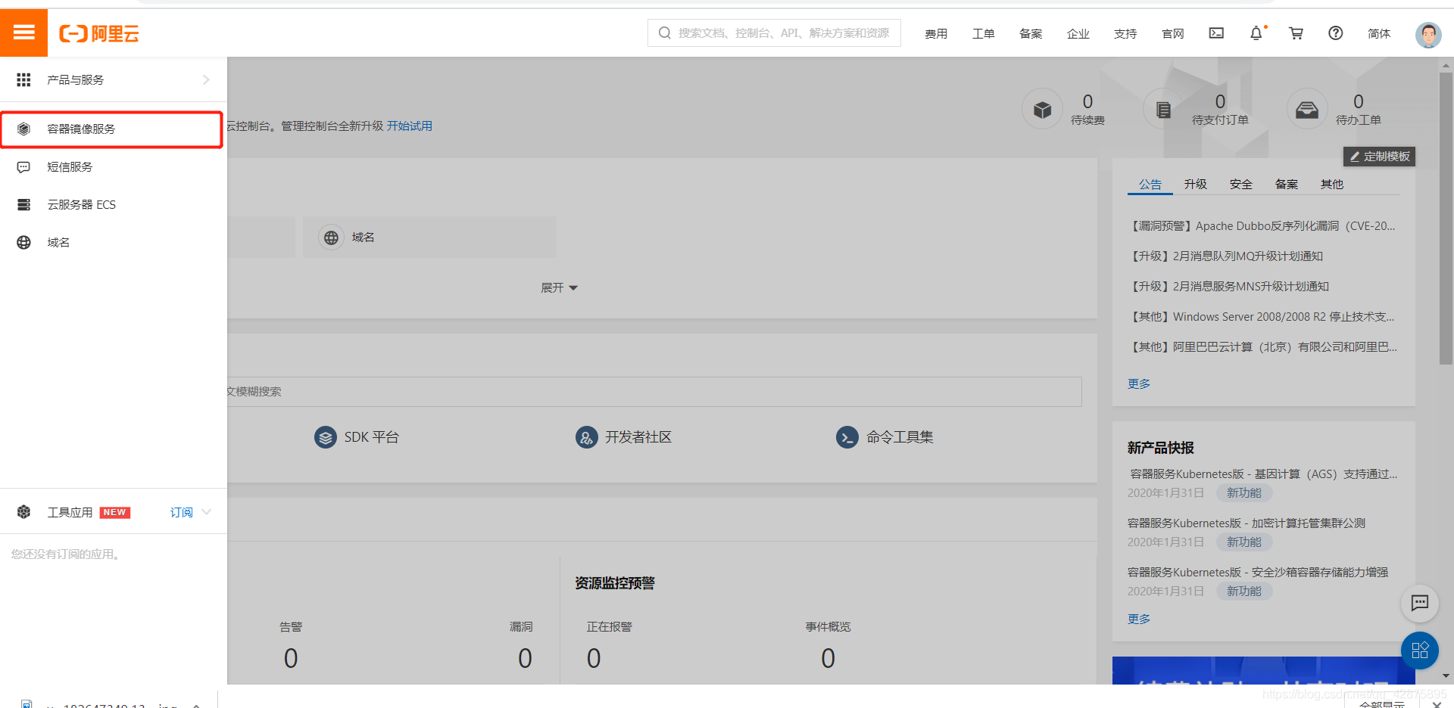Open the notification bell
The height and width of the screenshot is (708, 1454).
pyautogui.click(x=1256, y=33)
